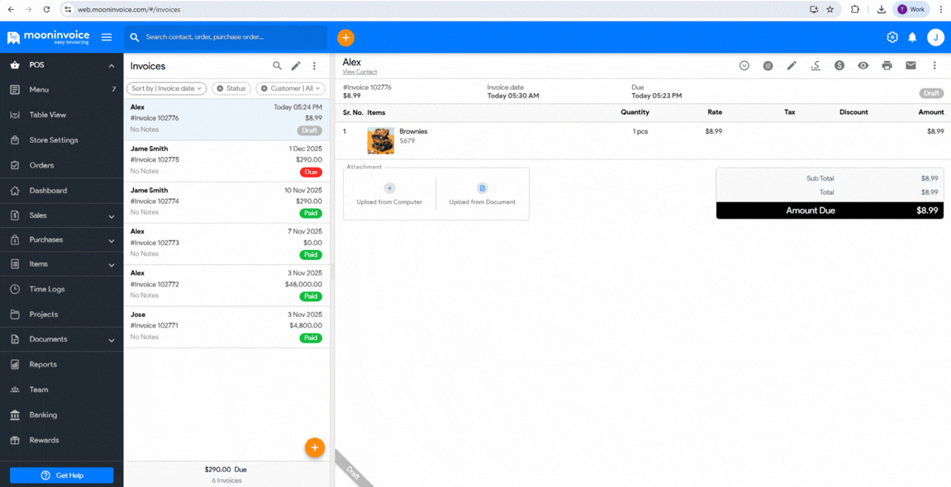Click the Get Help button
The image size is (951, 487).
click(x=61, y=475)
